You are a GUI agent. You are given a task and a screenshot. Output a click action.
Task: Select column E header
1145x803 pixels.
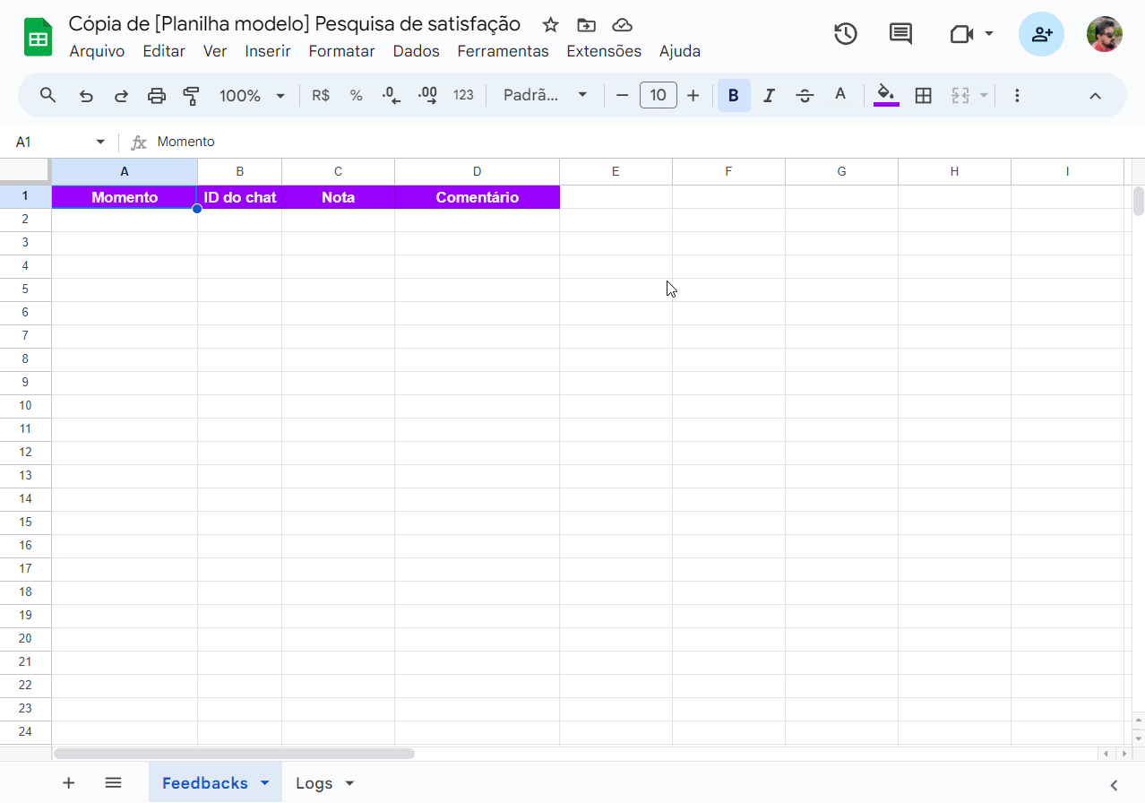(616, 171)
